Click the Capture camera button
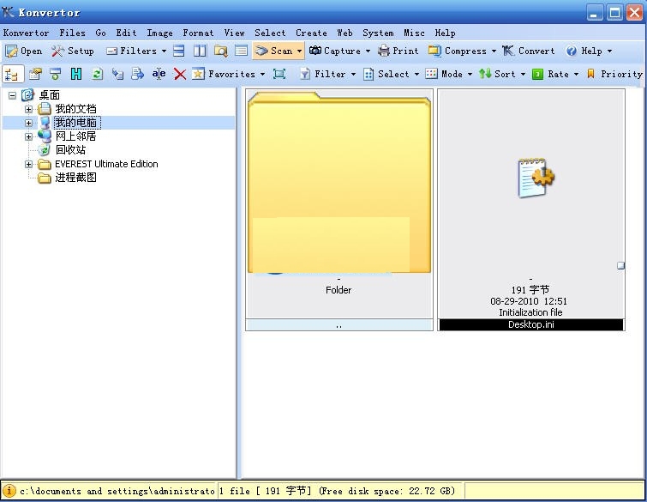Image resolution: width=647 pixels, height=502 pixels. [335, 51]
